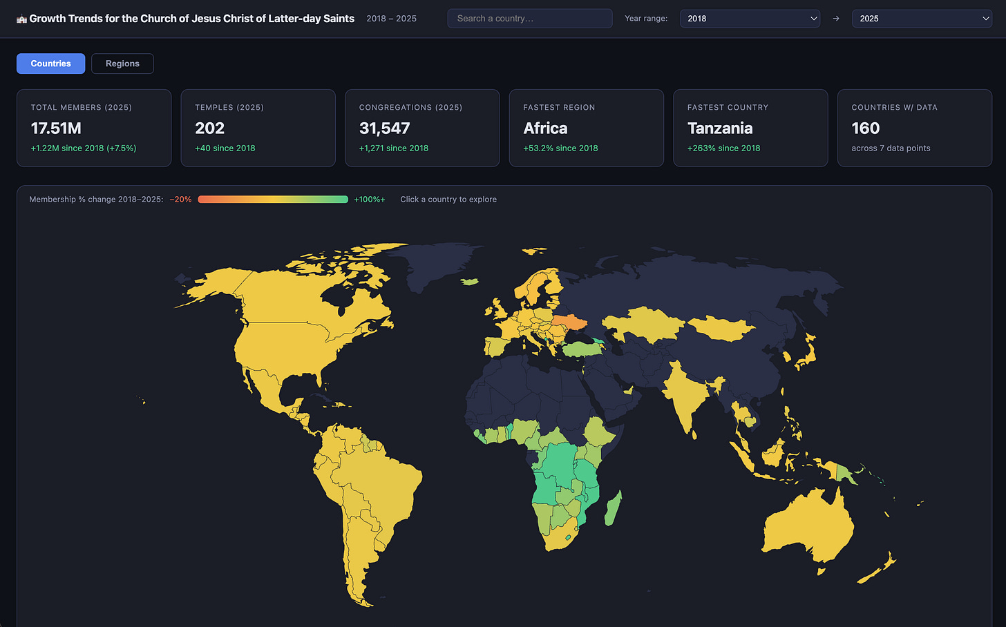
Task: Open the Fastest Country Tanzania card
Action: 750,128
